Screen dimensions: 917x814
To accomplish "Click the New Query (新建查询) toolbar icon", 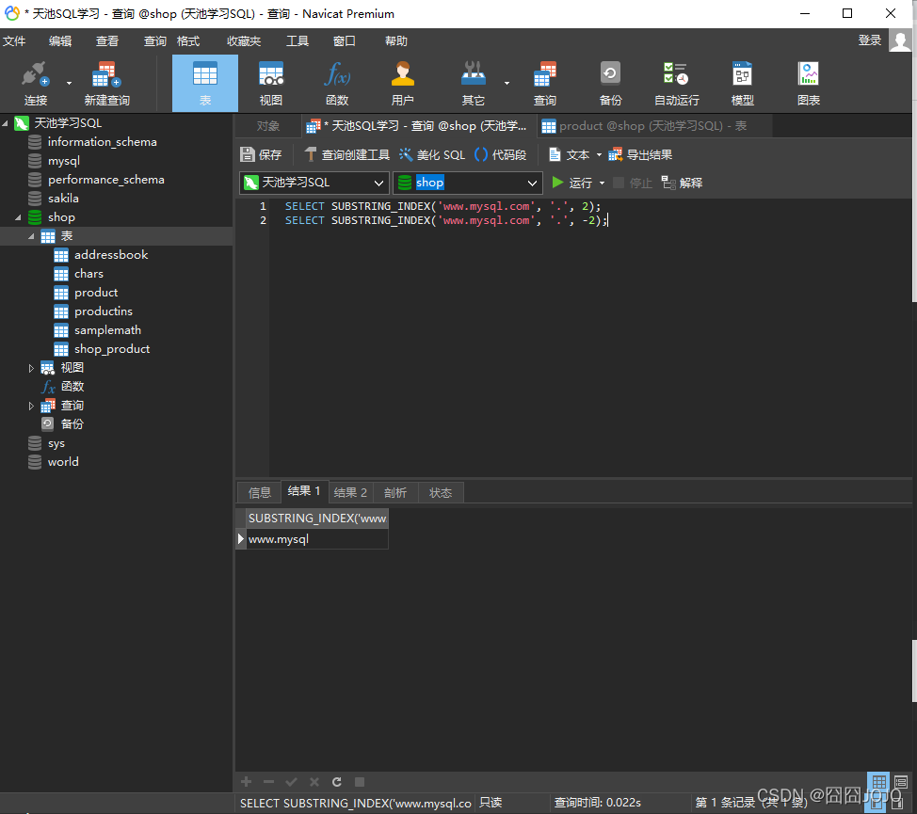I will point(107,83).
